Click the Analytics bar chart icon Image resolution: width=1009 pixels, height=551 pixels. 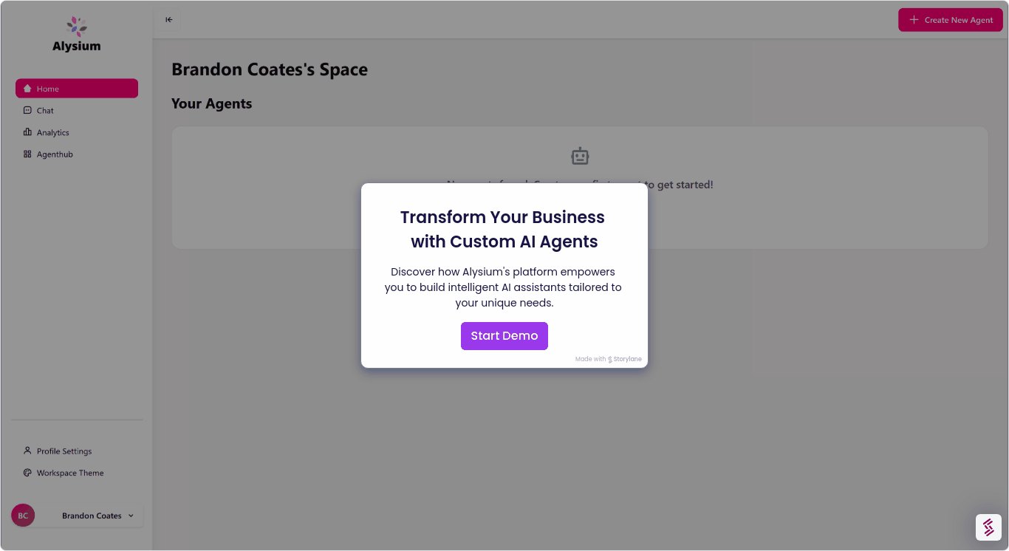[27, 132]
